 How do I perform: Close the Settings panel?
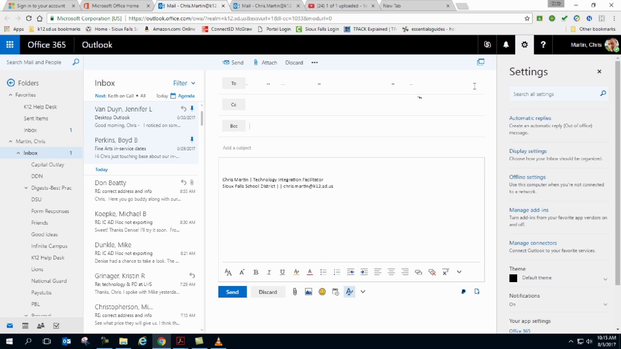(x=599, y=72)
